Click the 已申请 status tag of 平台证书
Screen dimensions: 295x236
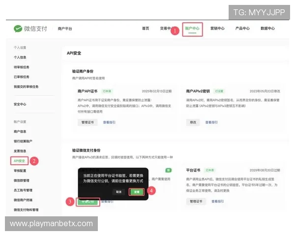[x=210, y=170]
